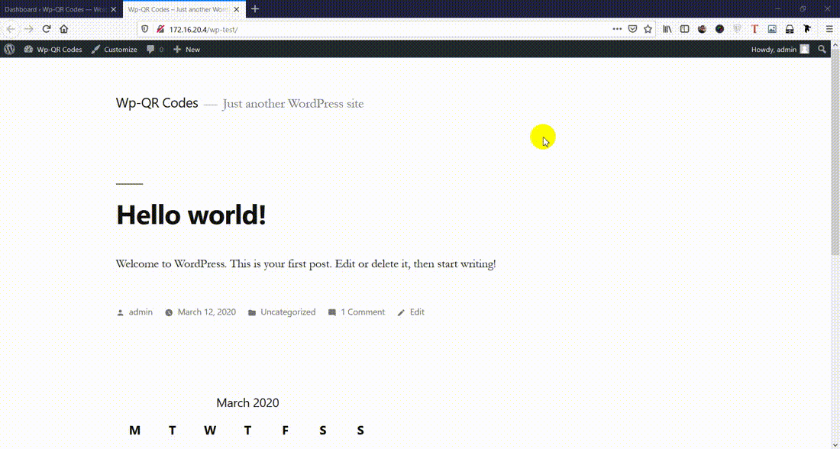Viewport: 840px width, 449px height.
Task: Click the 1 Comment link
Action: 362,312
